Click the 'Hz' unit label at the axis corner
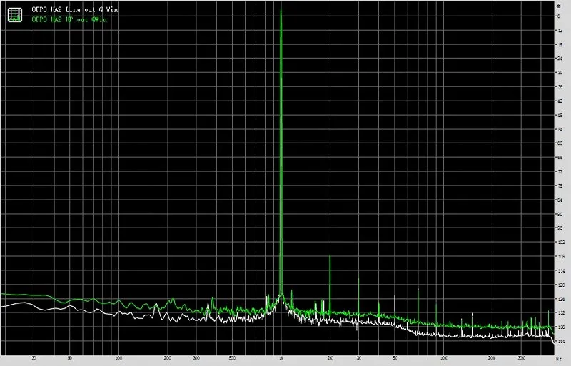Image resolution: width=571 pixels, height=366 pixels. point(559,359)
